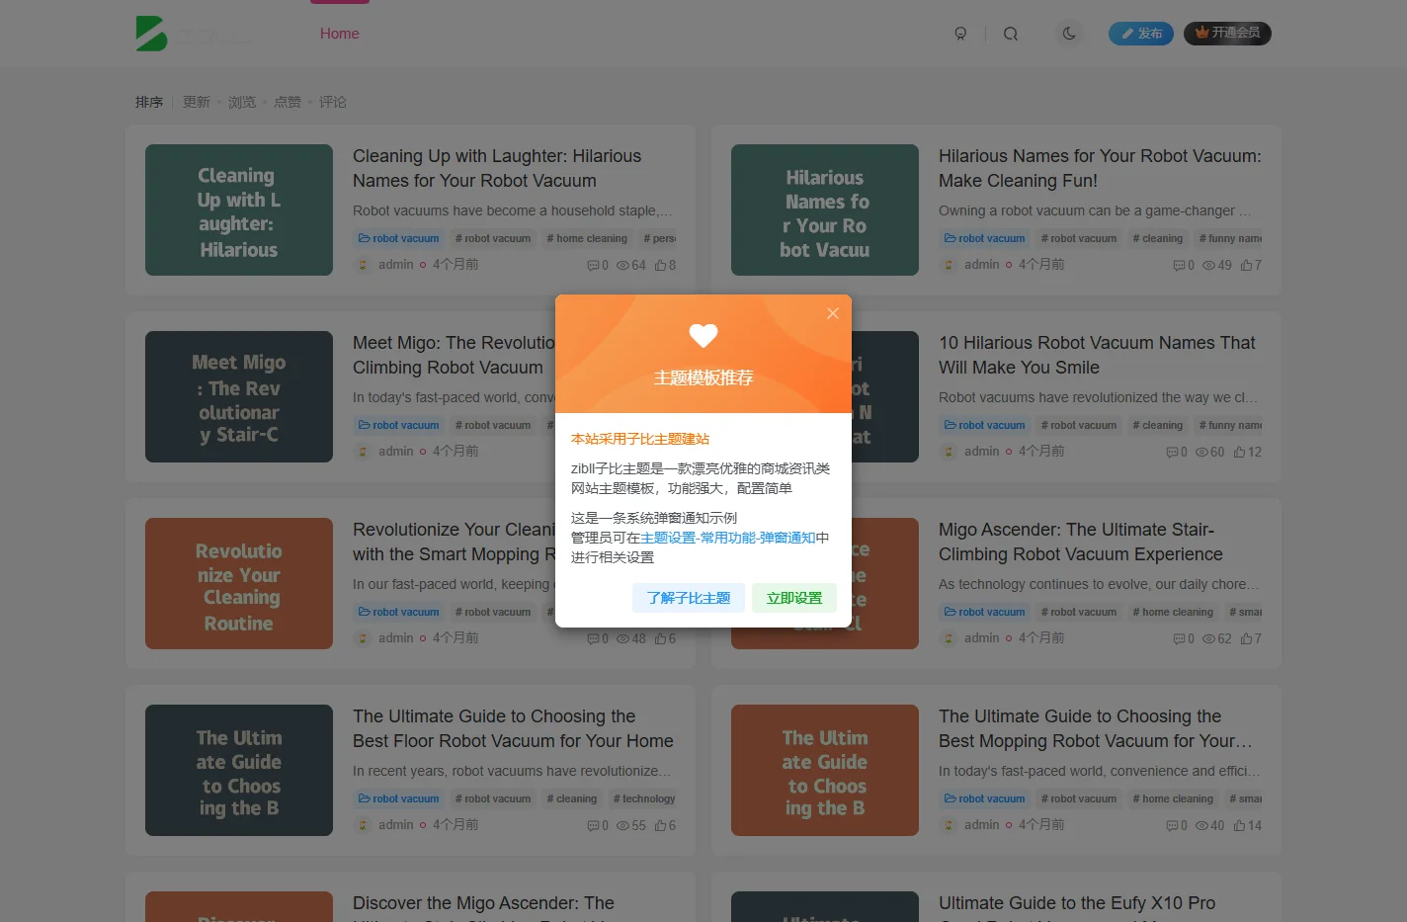Click '# funny' tag on '10 Hilarious Robot Vacuum Names' card
Image resolution: width=1407 pixels, height=922 pixels.
point(1228,425)
